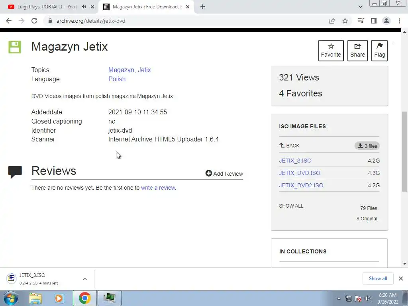Favorite this item with the star button
Image resolution: width=408 pixels, height=306 pixels.
point(331,51)
